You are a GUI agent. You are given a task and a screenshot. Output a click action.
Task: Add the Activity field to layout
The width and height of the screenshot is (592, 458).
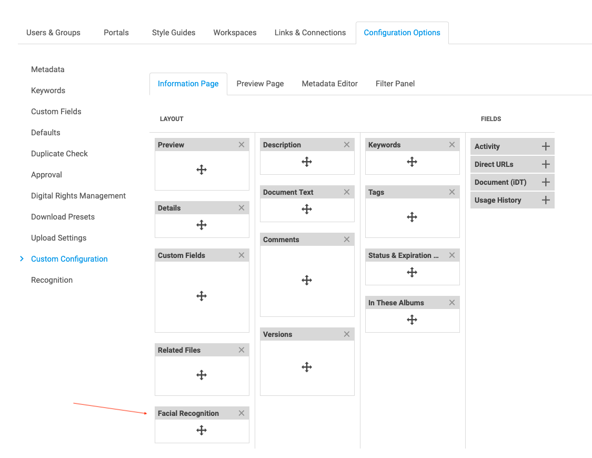click(x=546, y=146)
